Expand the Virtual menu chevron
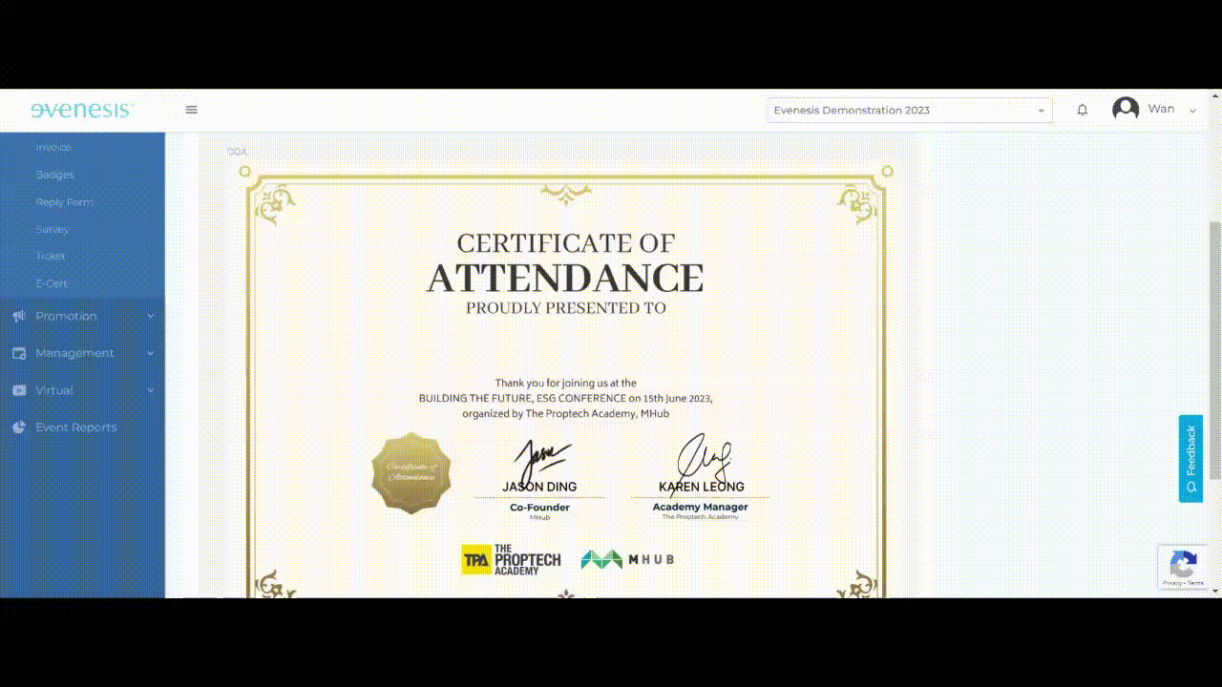The width and height of the screenshot is (1222, 687). pyautogui.click(x=150, y=390)
